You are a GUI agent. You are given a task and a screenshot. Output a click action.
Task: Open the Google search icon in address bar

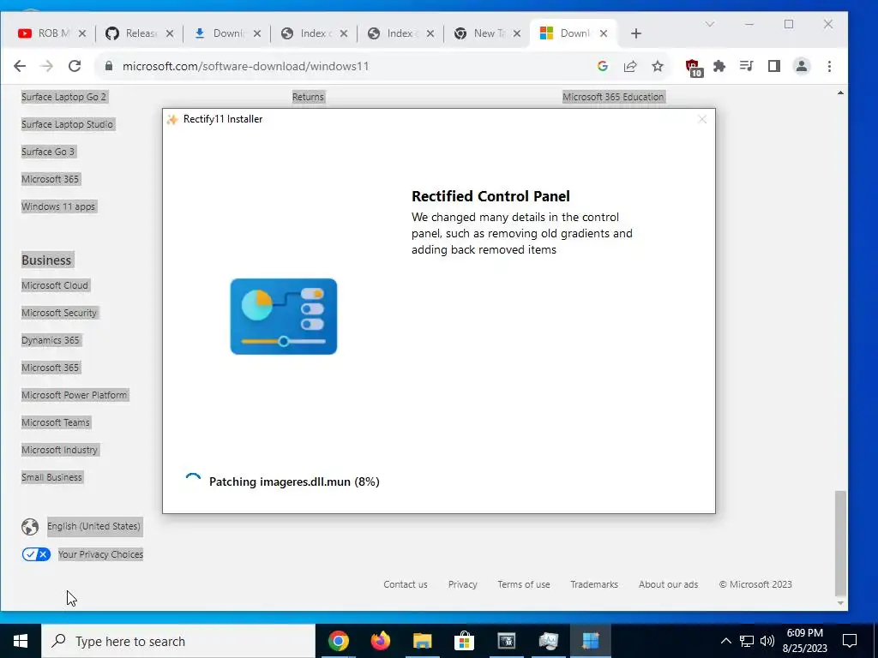(603, 66)
